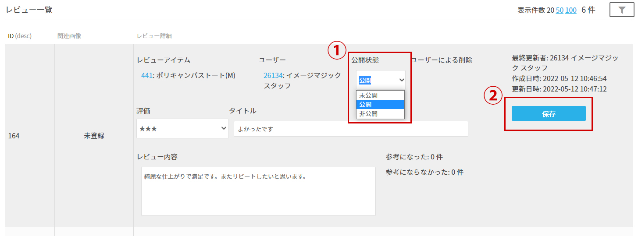Choose 非公開 option in list
The height and width of the screenshot is (236, 638).
[381, 114]
